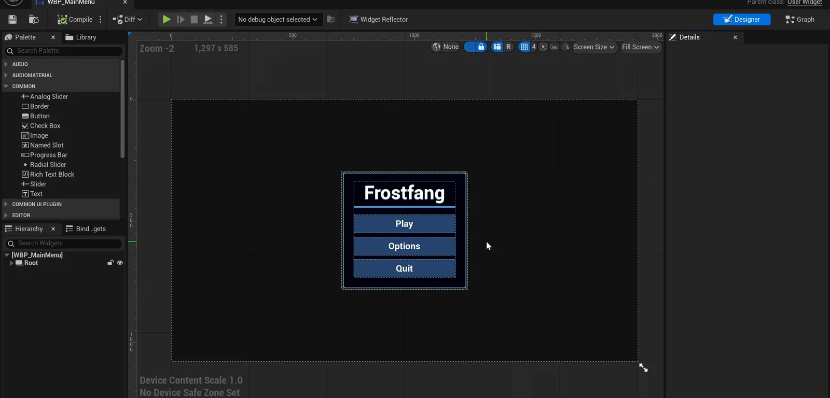The height and width of the screenshot is (398, 830).
Task: Click the Search Widgets field
Action: point(64,244)
